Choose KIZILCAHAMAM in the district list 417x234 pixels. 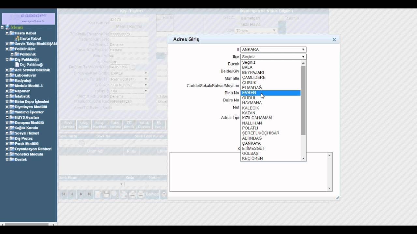(x=270, y=118)
